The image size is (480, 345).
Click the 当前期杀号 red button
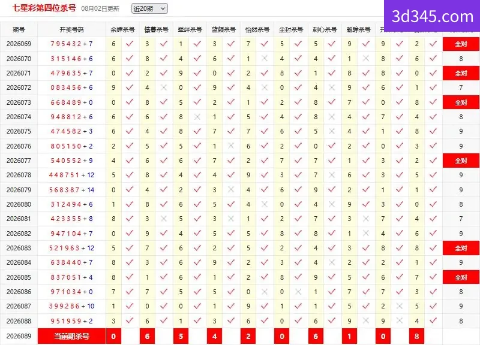71,336
